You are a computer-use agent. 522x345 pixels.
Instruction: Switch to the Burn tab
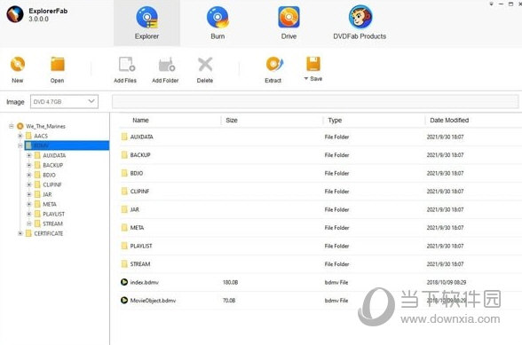(x=217, y=23)
